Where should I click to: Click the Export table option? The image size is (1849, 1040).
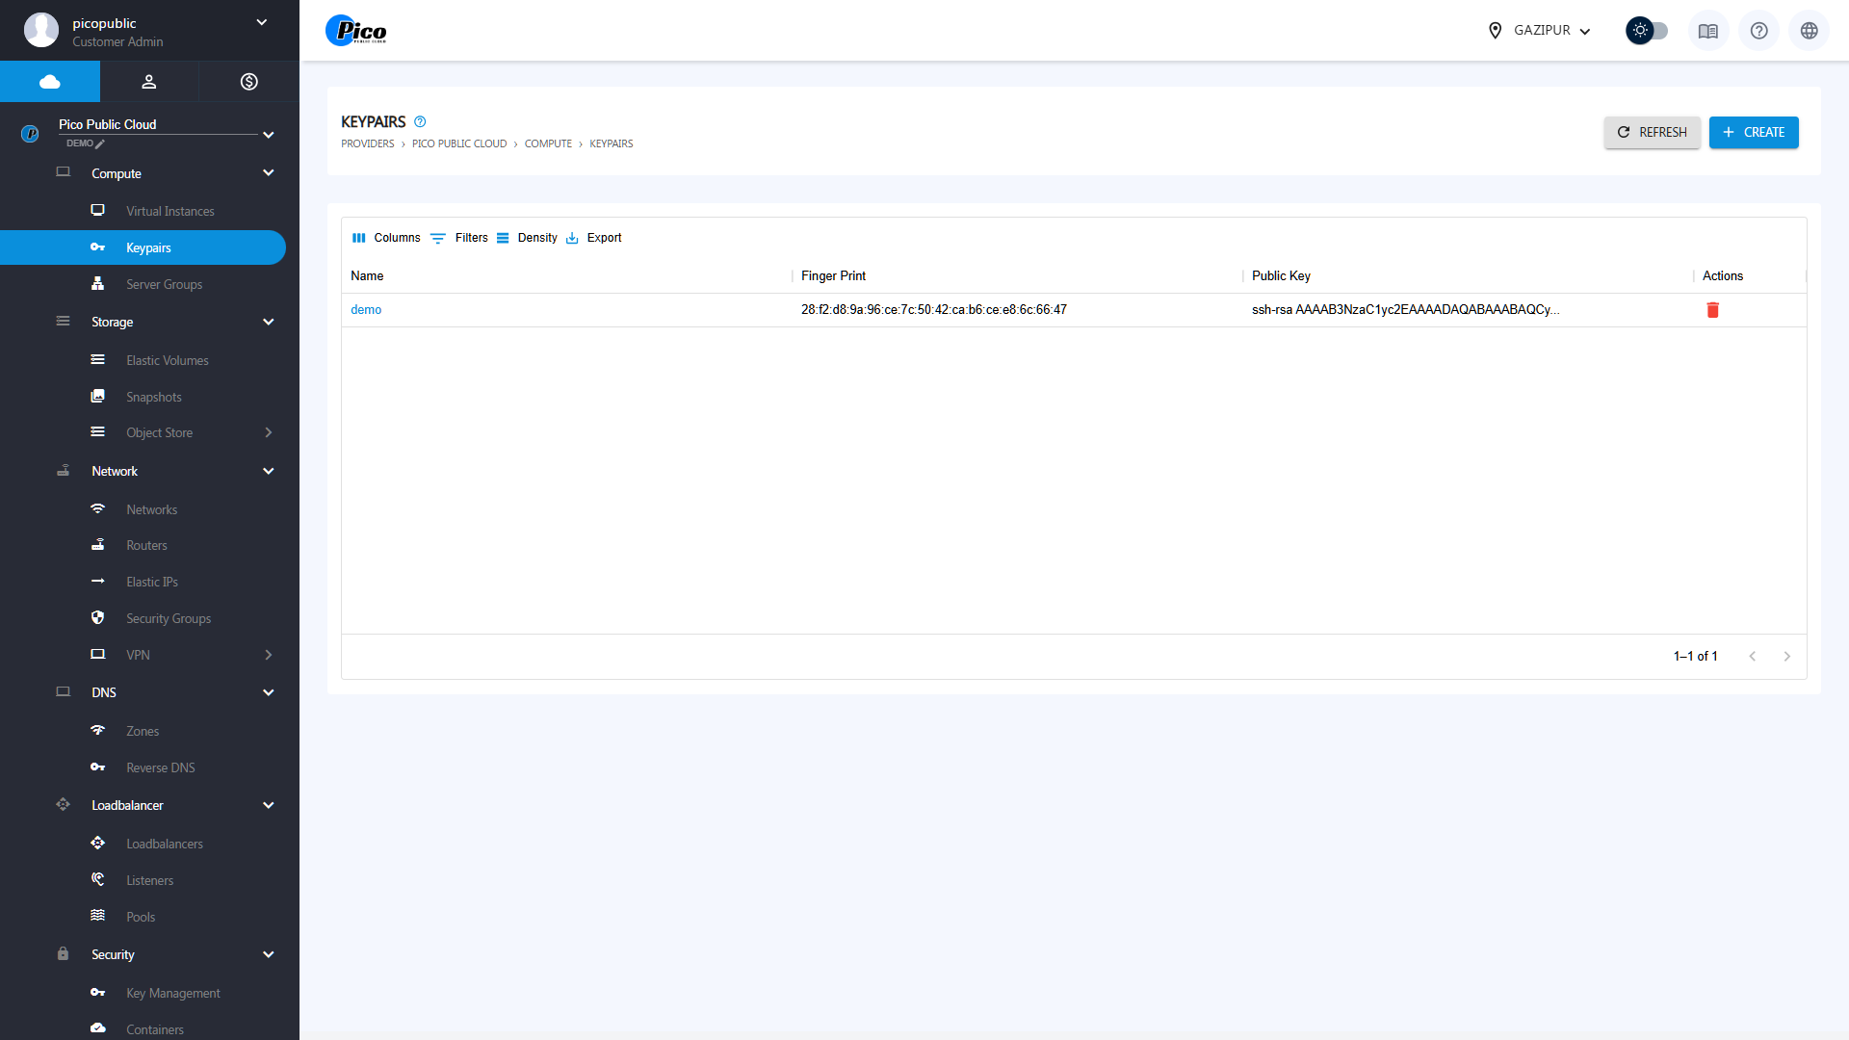click(594, 238)
